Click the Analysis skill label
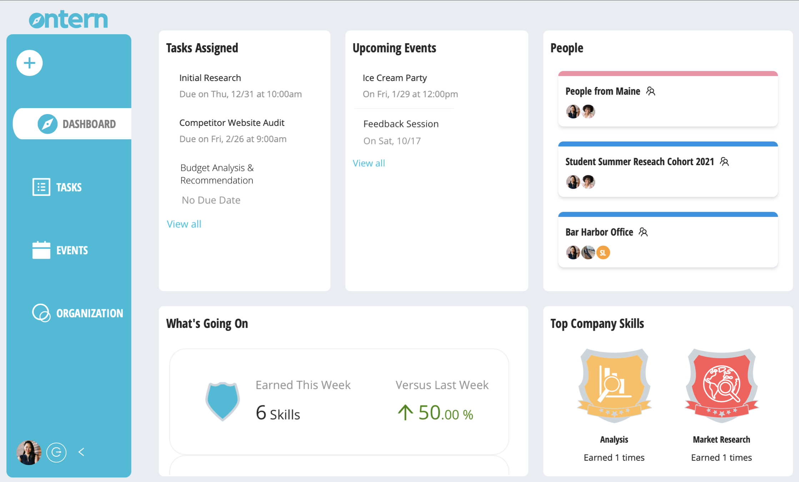The width and height of the screenshot is (799, 482). [x=614, y=440]
